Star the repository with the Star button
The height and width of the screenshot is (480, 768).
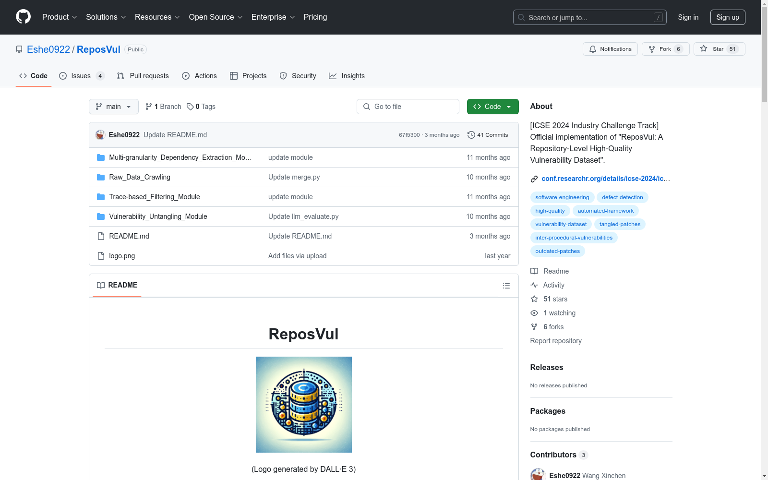[x=719, y=49]
